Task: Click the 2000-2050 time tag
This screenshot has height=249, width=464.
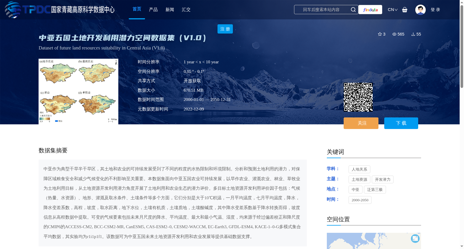Action: click(x=360, y=200)
